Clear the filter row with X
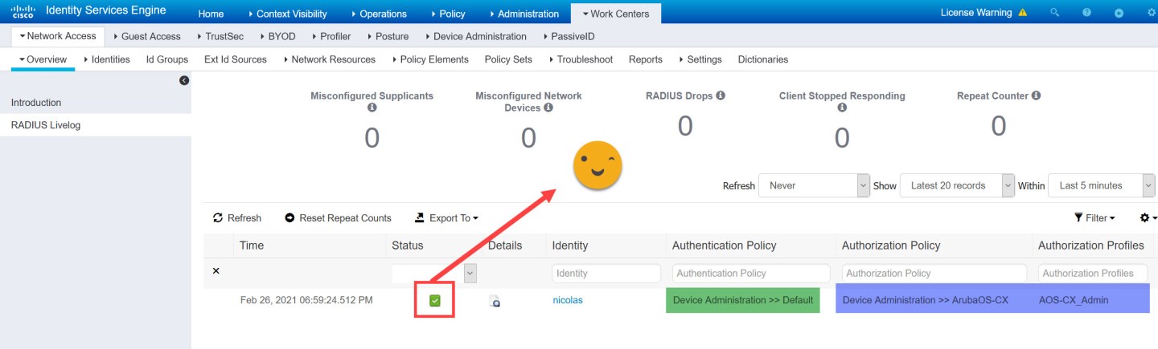Viewport: 1158px width, 349px height. [x=216, y=271]
